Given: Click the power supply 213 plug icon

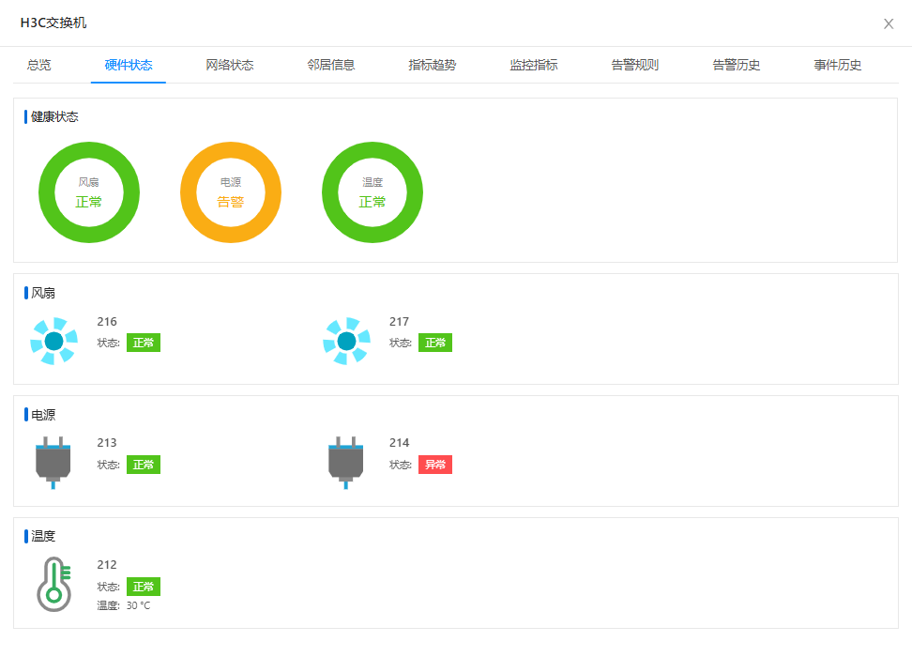Looking at the screenshot, I should click(x=53, y=462).
